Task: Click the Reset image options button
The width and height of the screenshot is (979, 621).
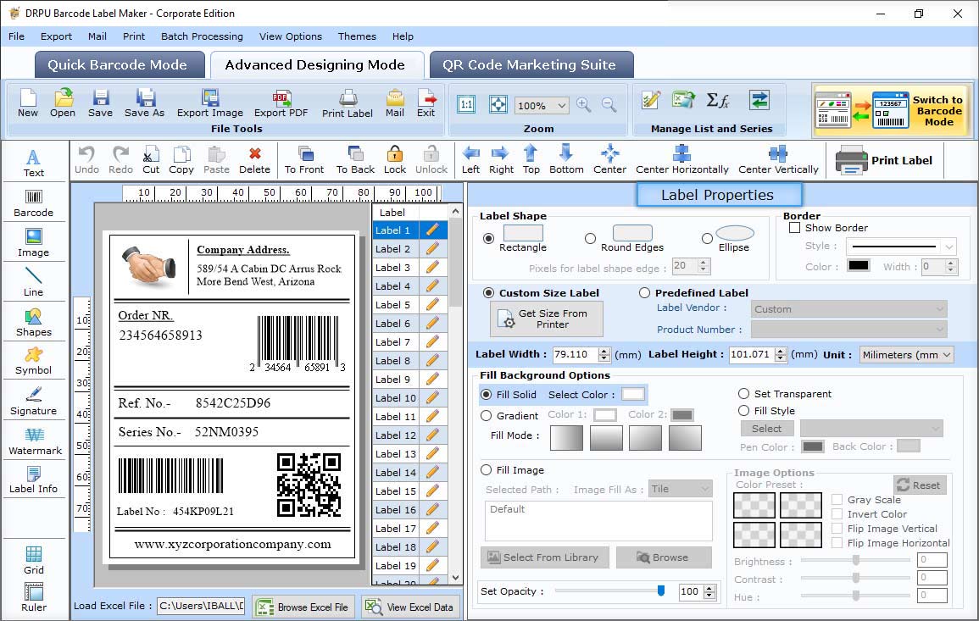Action: (x=920, y=485)
